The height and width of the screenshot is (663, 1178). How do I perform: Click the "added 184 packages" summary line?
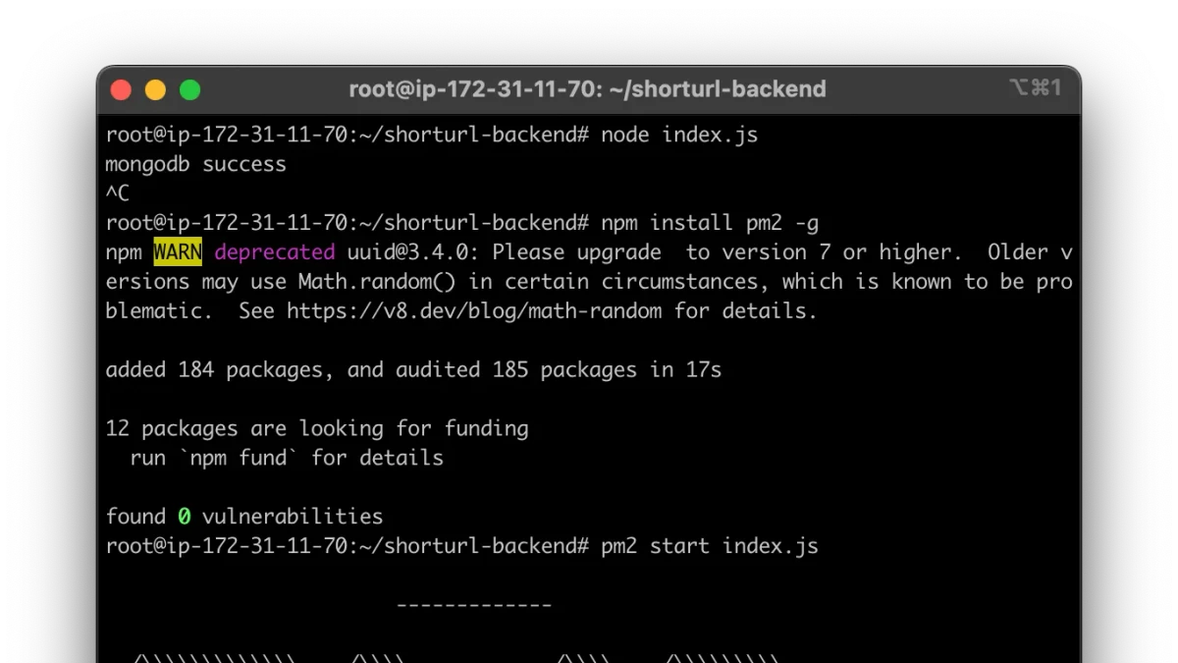[x=413, y=370]
